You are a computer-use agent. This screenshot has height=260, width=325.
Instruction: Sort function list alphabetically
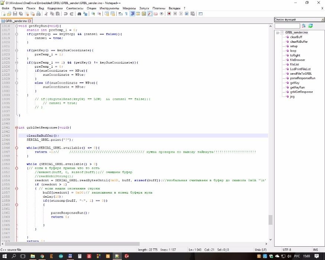click(304, 26)
